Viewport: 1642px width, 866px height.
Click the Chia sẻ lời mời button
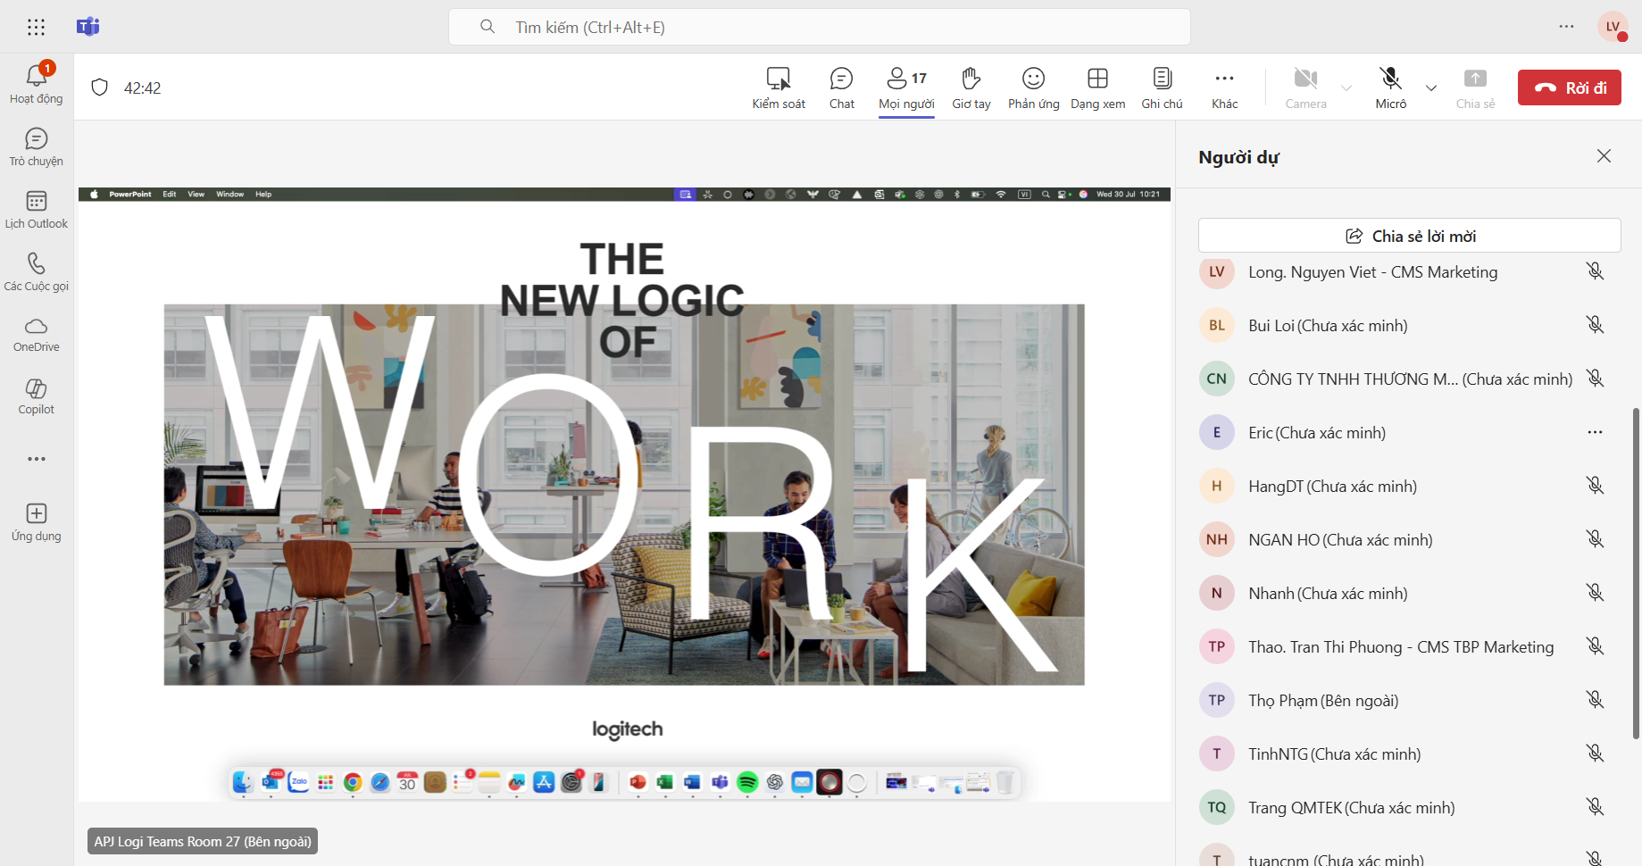[x=1409, y=236]
